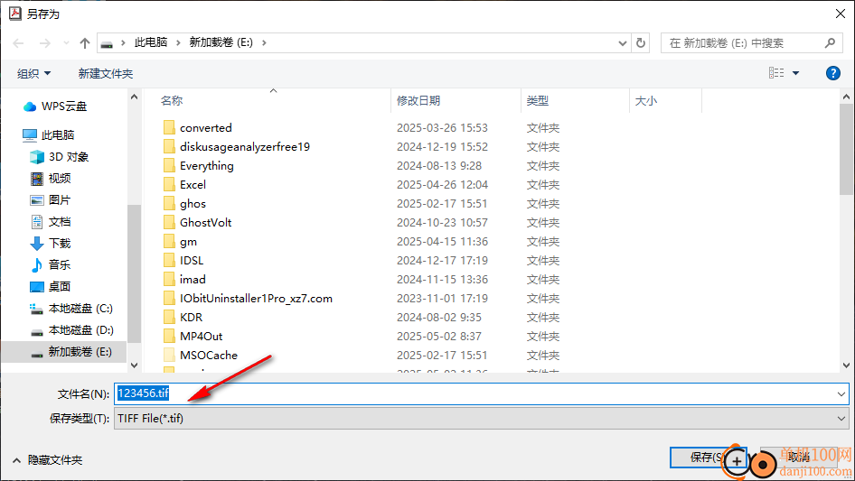Refresh the current folder view
The image size is (855, 481).
coord(641,42)
